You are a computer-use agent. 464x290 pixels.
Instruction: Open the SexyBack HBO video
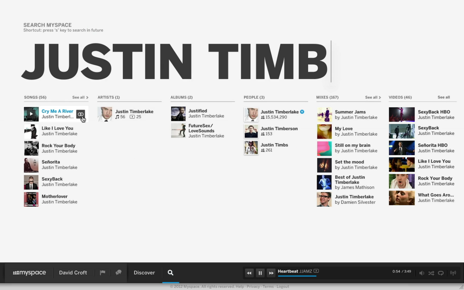tap(434, 112)
